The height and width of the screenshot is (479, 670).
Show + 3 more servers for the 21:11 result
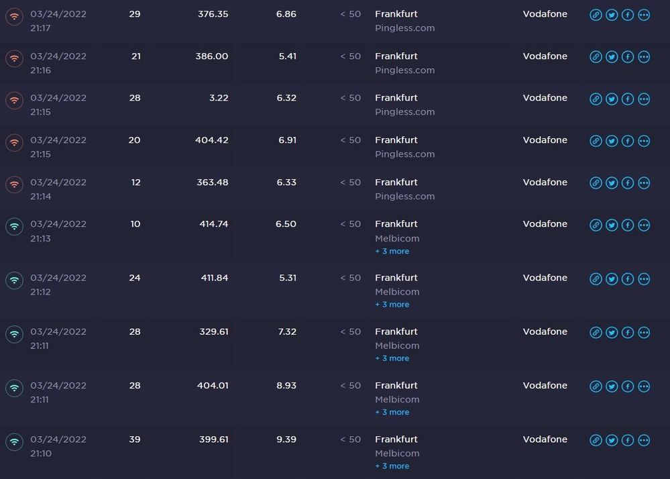[x=392, y=358]
